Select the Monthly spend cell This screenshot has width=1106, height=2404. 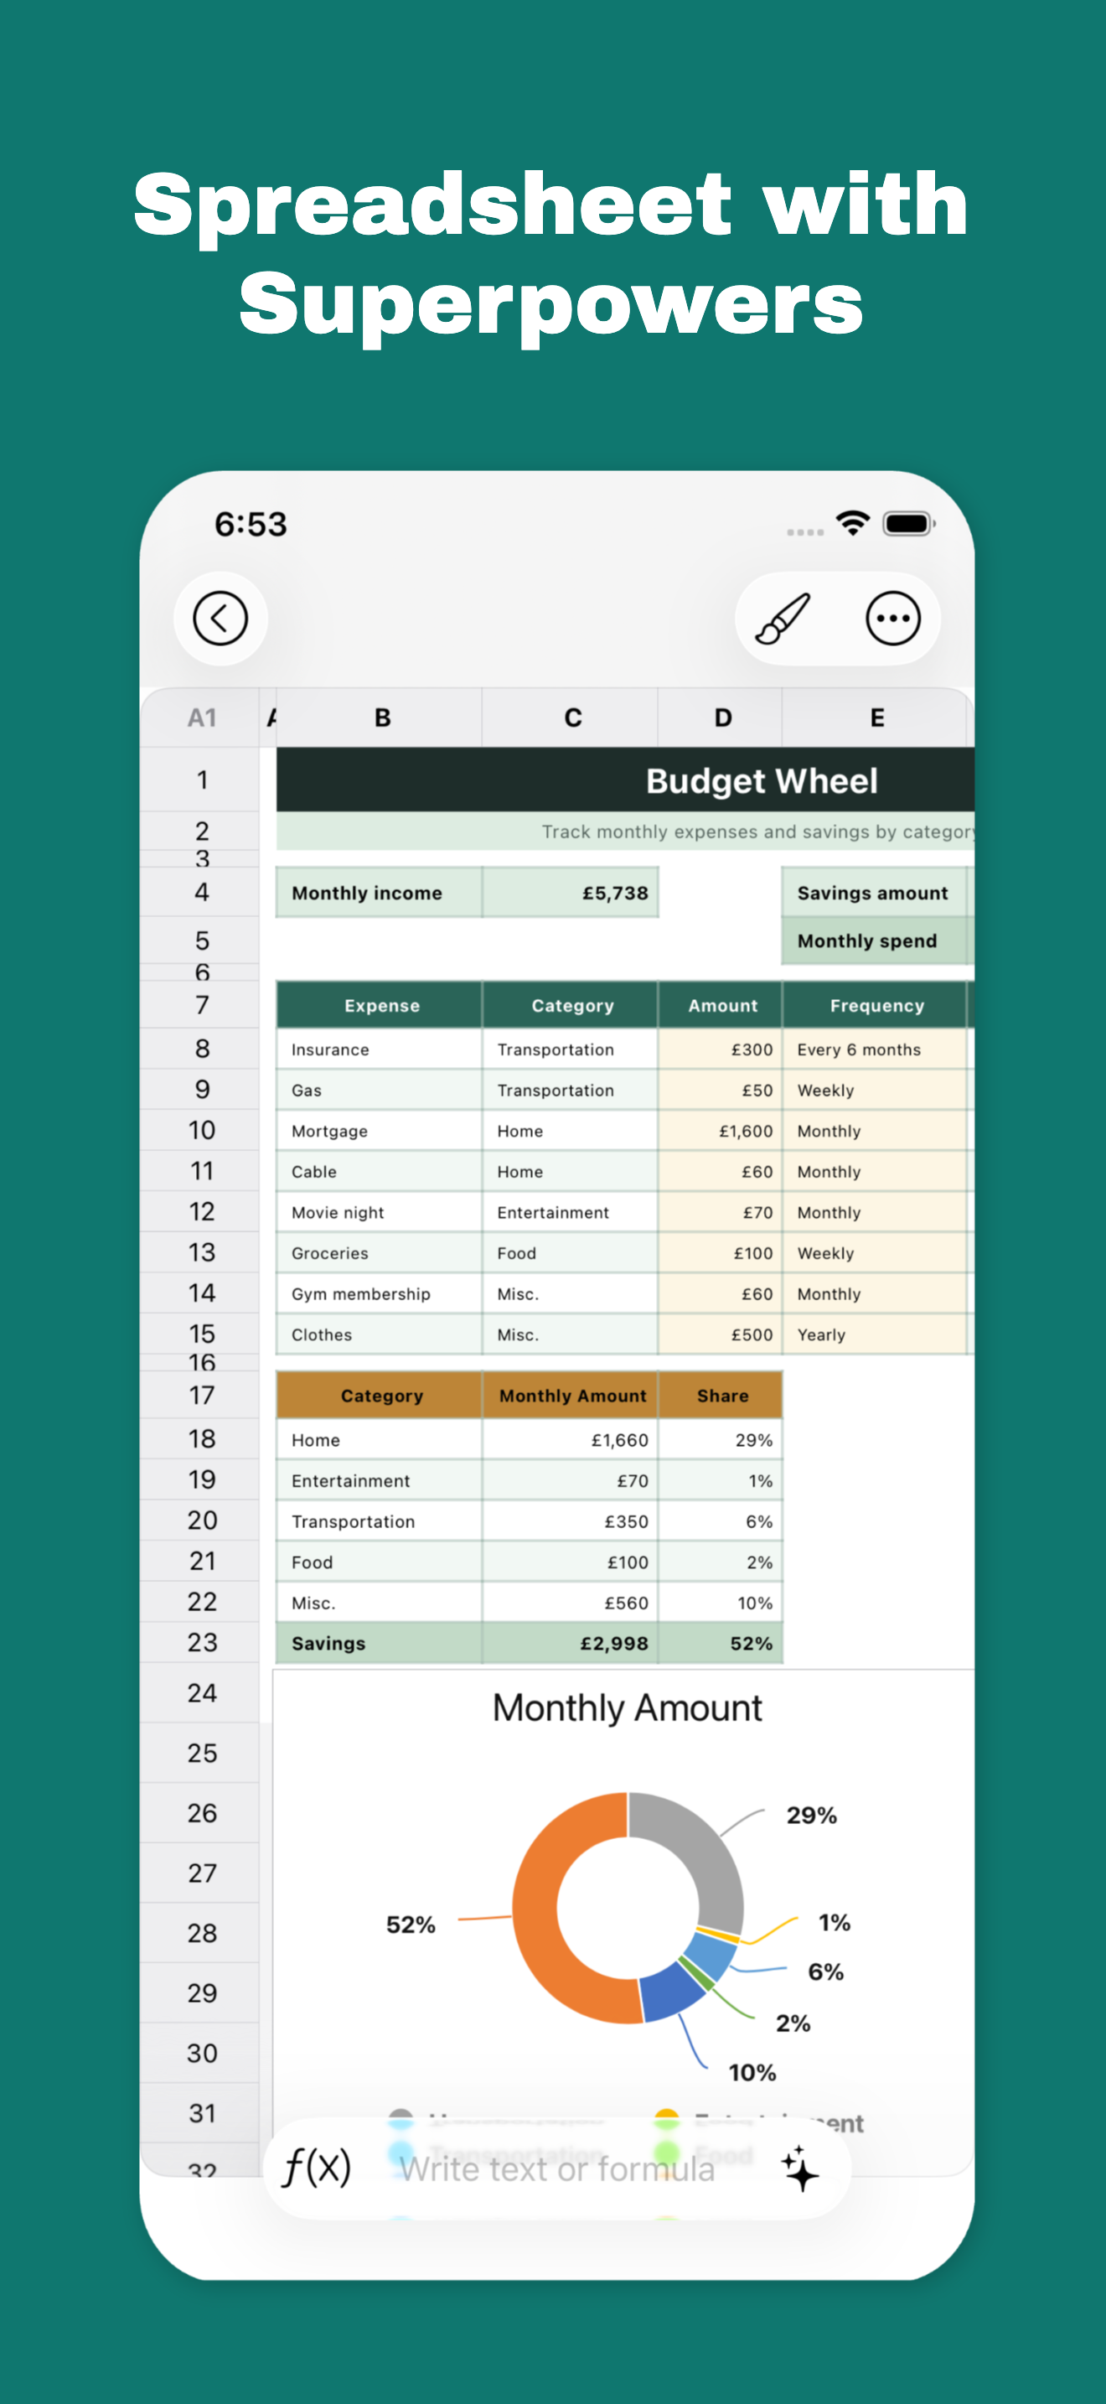[874, 940]
